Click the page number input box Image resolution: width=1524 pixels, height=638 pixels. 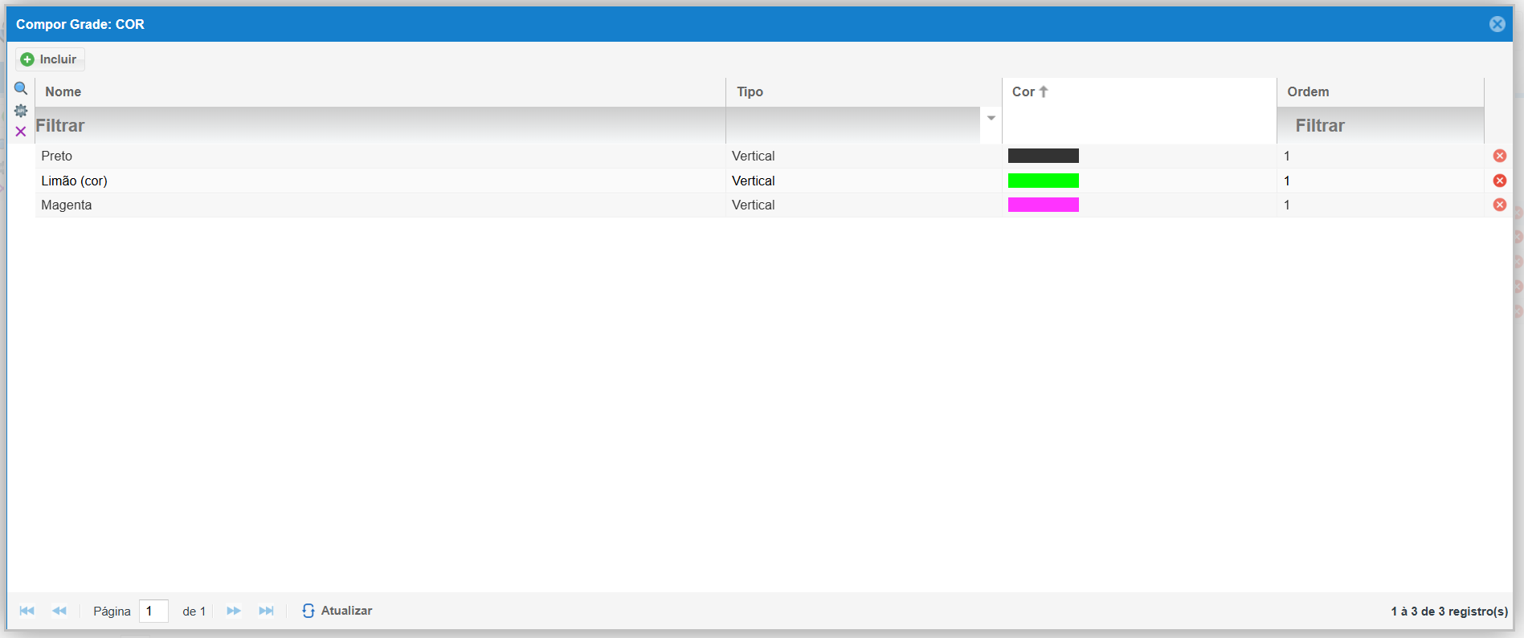click(153, 611)
